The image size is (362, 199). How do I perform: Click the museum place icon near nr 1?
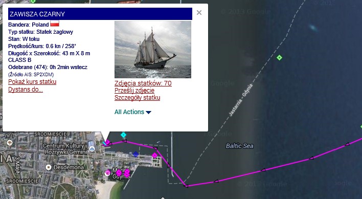pyautogui.click(x=10, y=142)
